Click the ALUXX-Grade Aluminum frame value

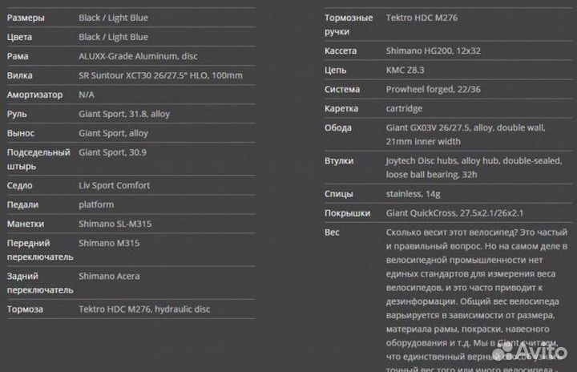point(138,56)
